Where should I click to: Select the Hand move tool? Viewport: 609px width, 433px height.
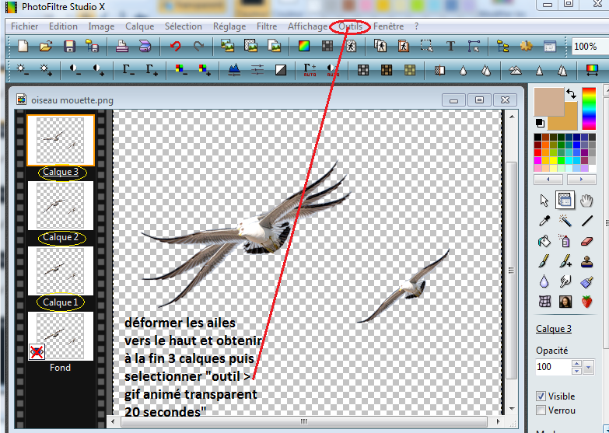tap(586, 201)
